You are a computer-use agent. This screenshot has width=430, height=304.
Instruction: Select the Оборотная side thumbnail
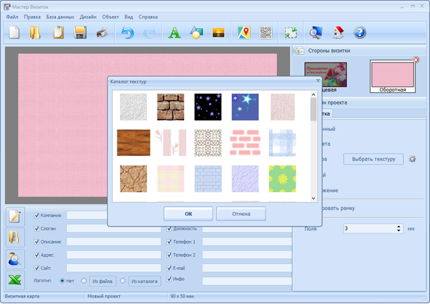point(392,76)
